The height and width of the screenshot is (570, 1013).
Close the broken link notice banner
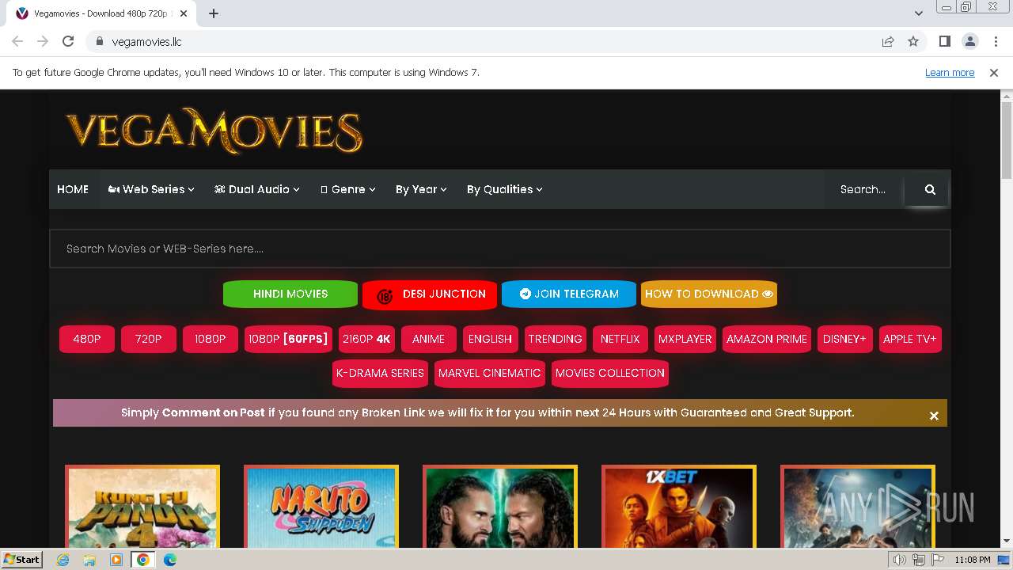934,416
